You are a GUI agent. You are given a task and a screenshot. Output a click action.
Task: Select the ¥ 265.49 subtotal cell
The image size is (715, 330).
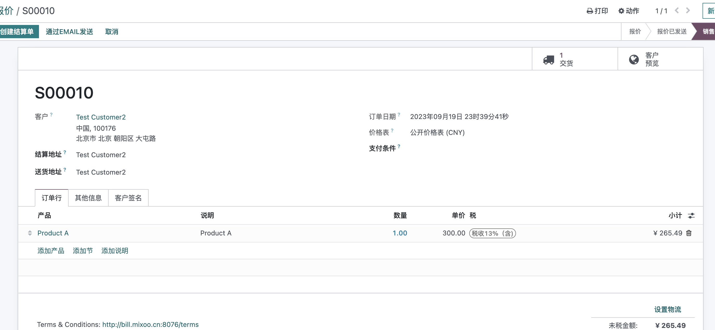pos(667,233)
